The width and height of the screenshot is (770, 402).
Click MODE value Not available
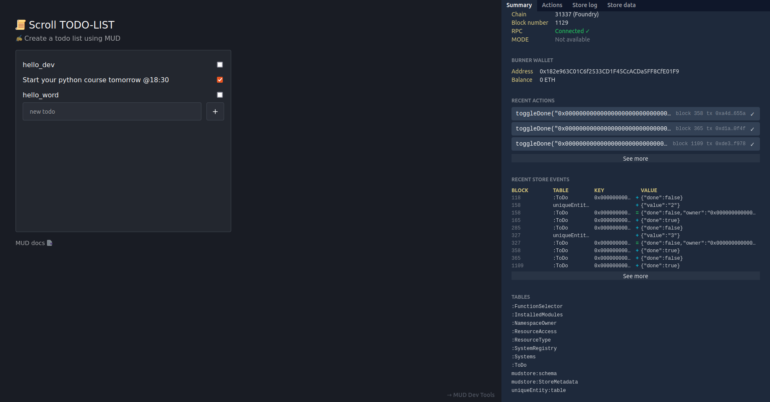(x=572, y=39)
